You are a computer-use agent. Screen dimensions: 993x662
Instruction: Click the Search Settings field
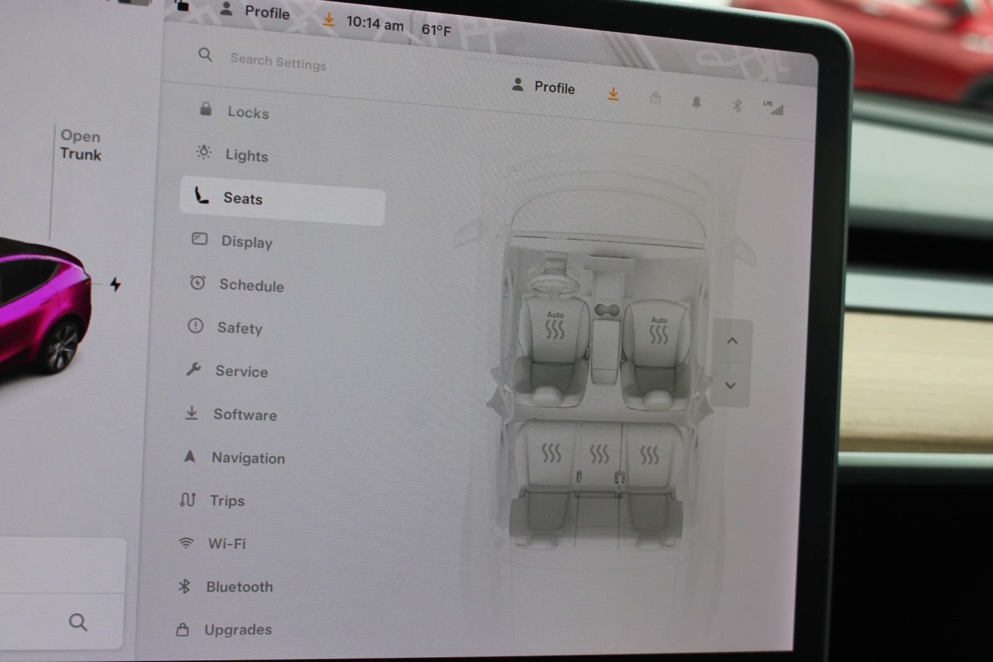coord(278,61)
